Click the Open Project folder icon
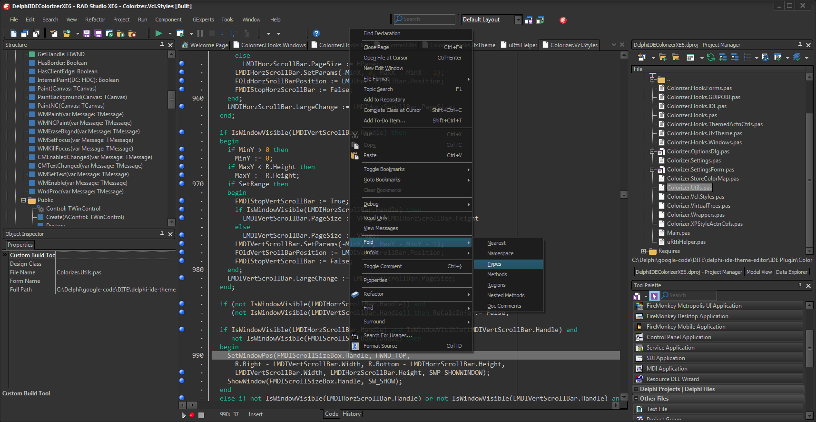This screenshot has height=422, width=816. click(67, 33)
